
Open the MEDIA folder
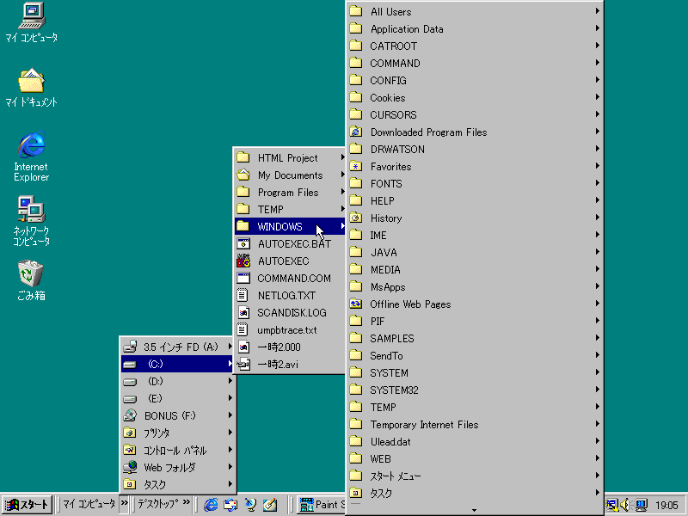[475, 269]
